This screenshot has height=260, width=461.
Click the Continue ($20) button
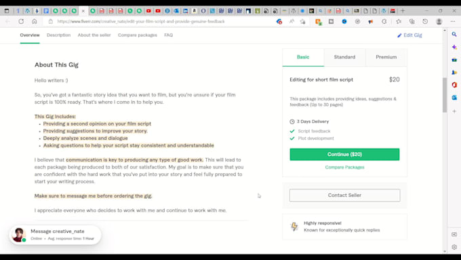[344, 154]
